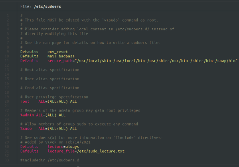Click the 'Members of the admin group' comment

[80, 110]
